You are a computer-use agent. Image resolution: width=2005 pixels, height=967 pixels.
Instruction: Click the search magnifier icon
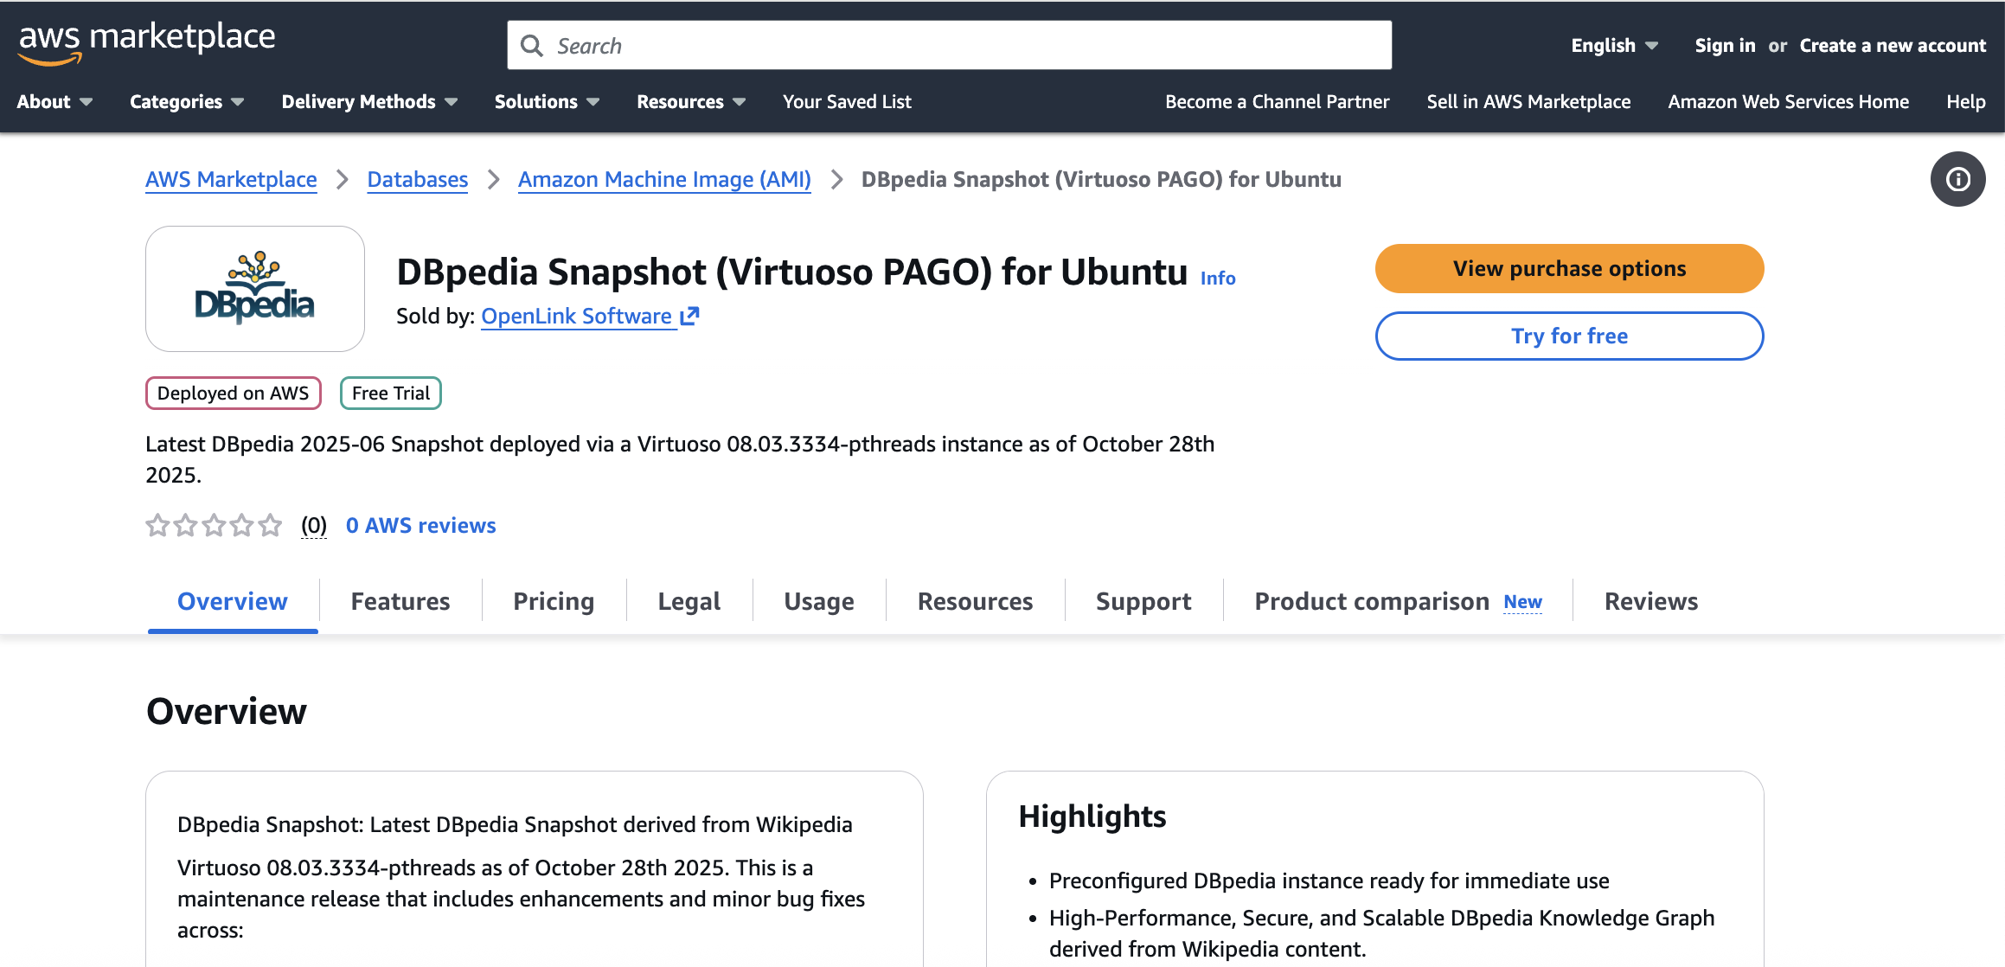[x=532, y=46]
